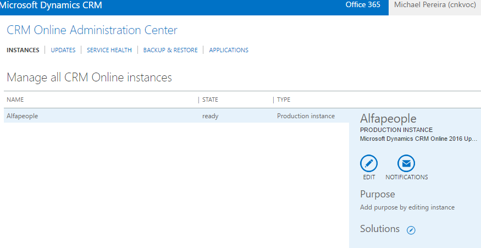Click the Solutions edit pencil icon
Image resolution: width=481 pixels, height=248 pixels.
pos(411,230)
